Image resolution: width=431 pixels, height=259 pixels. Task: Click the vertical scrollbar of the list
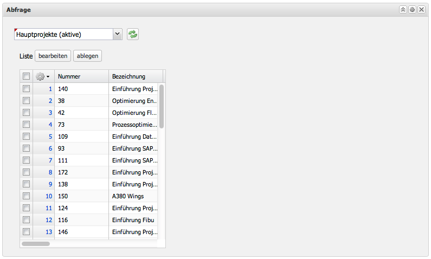point(162,106)
